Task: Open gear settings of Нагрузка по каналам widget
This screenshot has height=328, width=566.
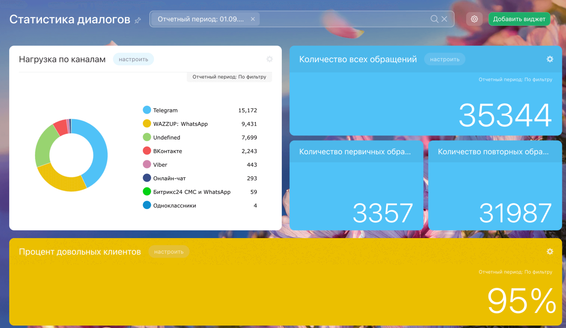Action: click(269, 60)
